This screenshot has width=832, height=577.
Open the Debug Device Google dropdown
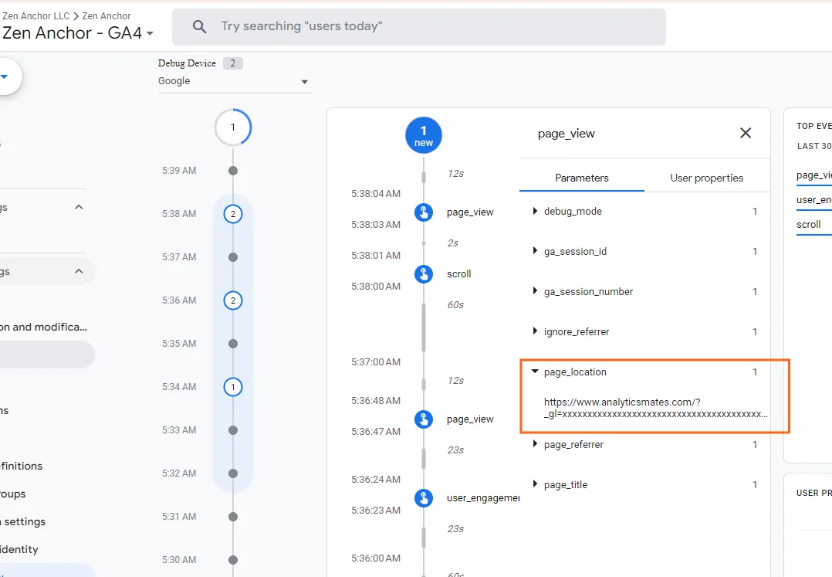(235, 81)
